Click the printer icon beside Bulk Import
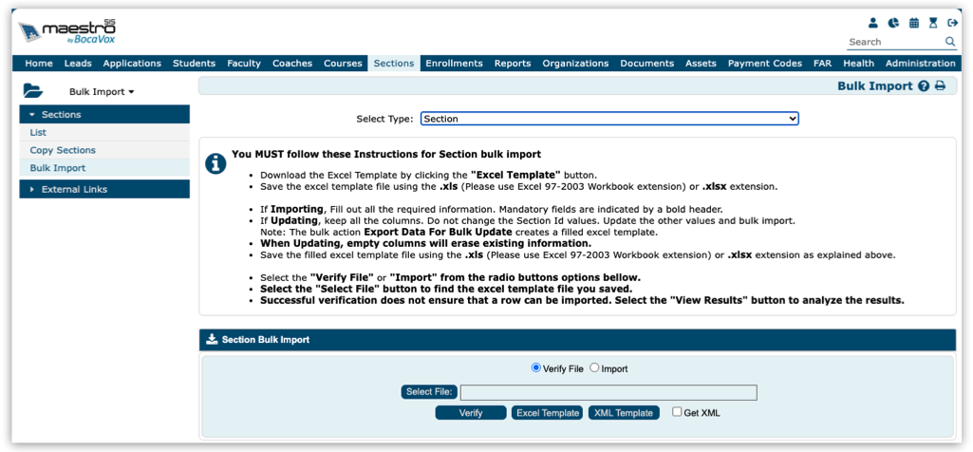This screenshot has width=973, height=452. click(x=940, y=86)
